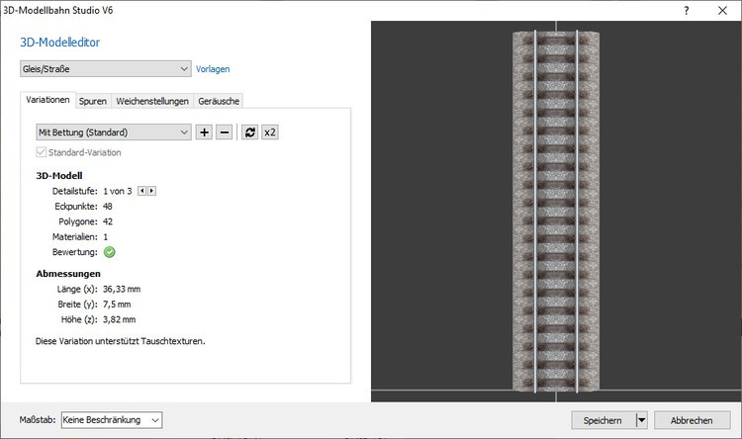Open the Speichern split-button arrow
Screen dimensions: 742x439
click(x=641, y=420)
